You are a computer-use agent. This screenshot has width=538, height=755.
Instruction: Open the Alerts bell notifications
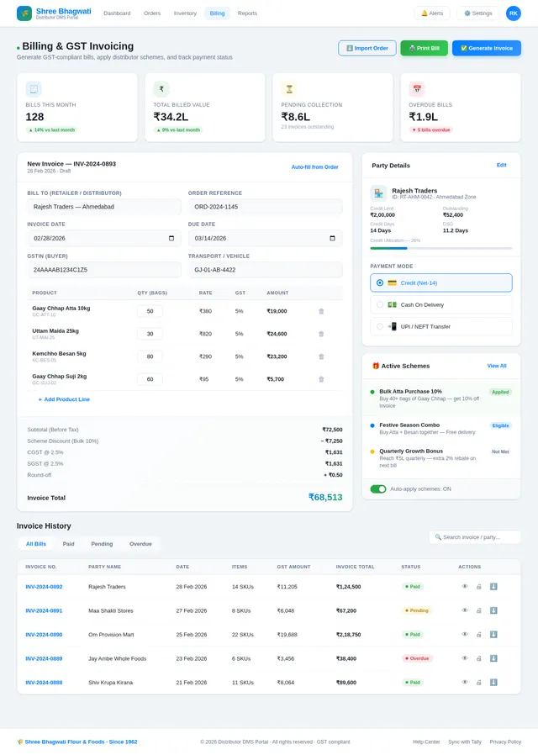(432, 13)
